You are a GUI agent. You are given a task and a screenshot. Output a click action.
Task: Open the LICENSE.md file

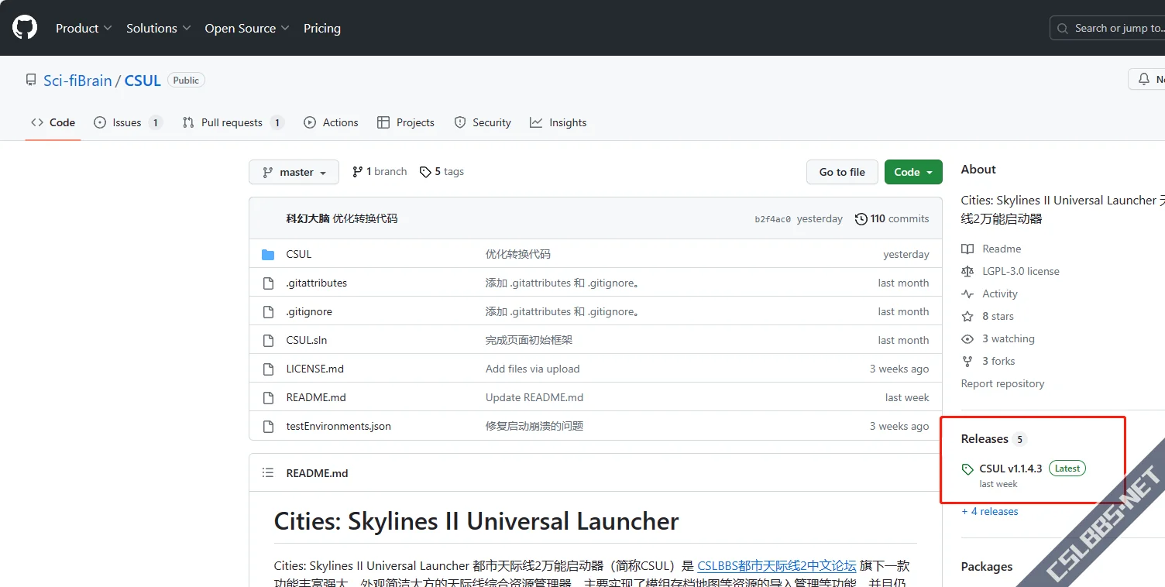point(315,369)
